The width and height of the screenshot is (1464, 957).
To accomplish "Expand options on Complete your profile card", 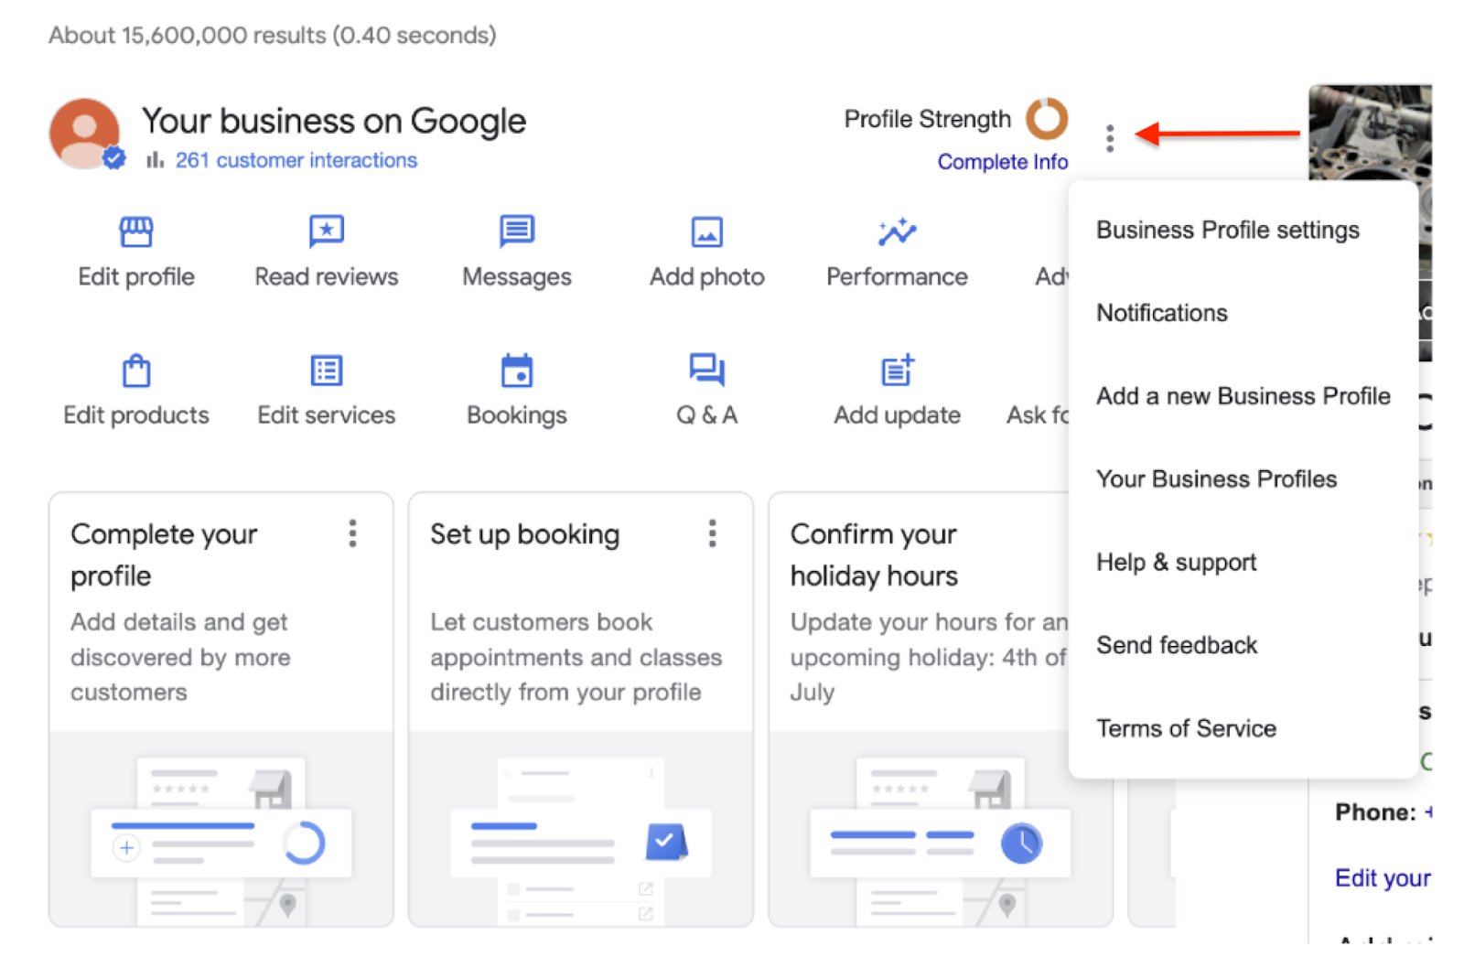I will [352, 533].
